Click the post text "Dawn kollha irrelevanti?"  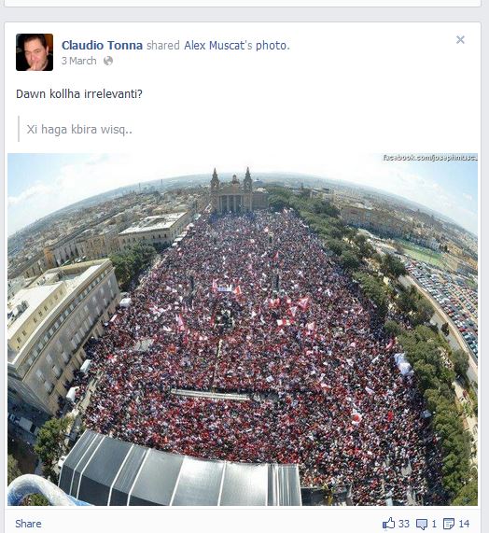click(79, 94)
